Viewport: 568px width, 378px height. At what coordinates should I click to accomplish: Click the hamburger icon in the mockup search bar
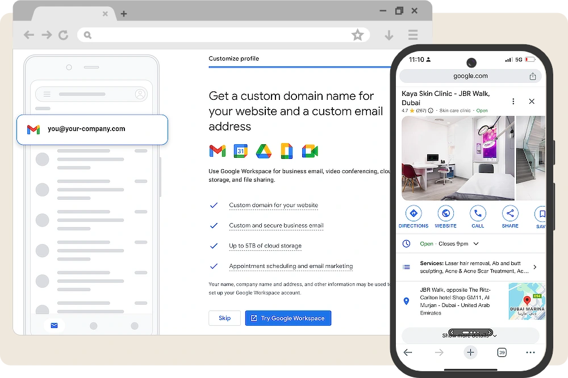point(47,94)
